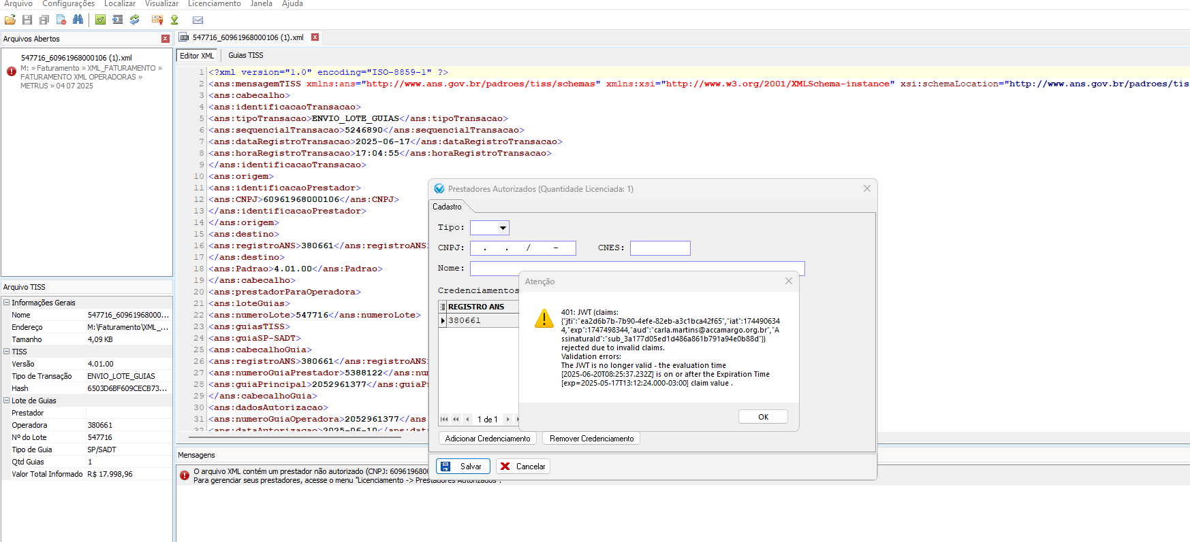Viewport: 1190px width, 542px height.
Task: Click XML line 7 with dataRegistroTransacao
Action: pos(386,141)
